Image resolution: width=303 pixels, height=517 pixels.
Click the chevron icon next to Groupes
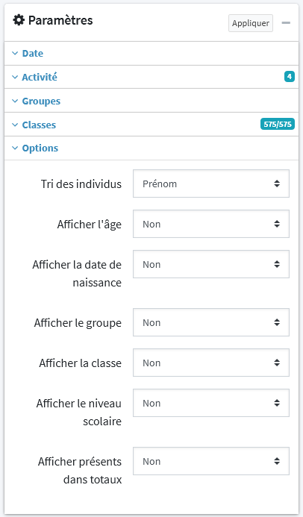click(15, 101)
